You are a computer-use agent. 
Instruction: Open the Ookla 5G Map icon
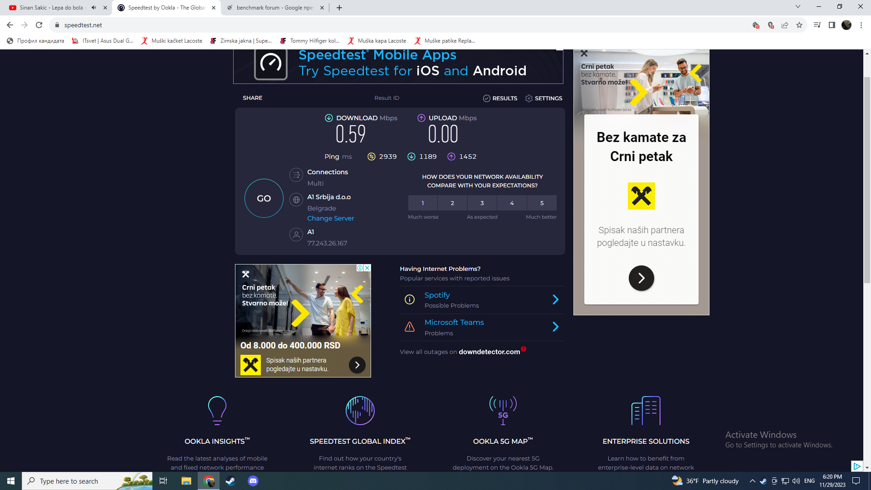click(x=503, y=410)
